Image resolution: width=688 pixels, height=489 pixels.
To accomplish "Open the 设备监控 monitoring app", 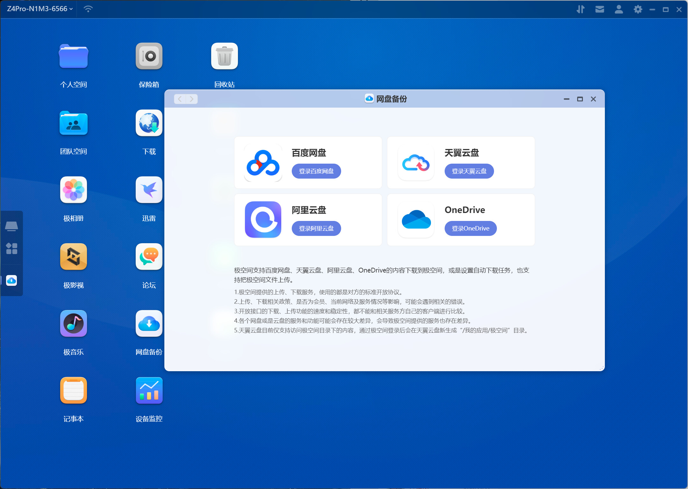I will coord(149,391).
